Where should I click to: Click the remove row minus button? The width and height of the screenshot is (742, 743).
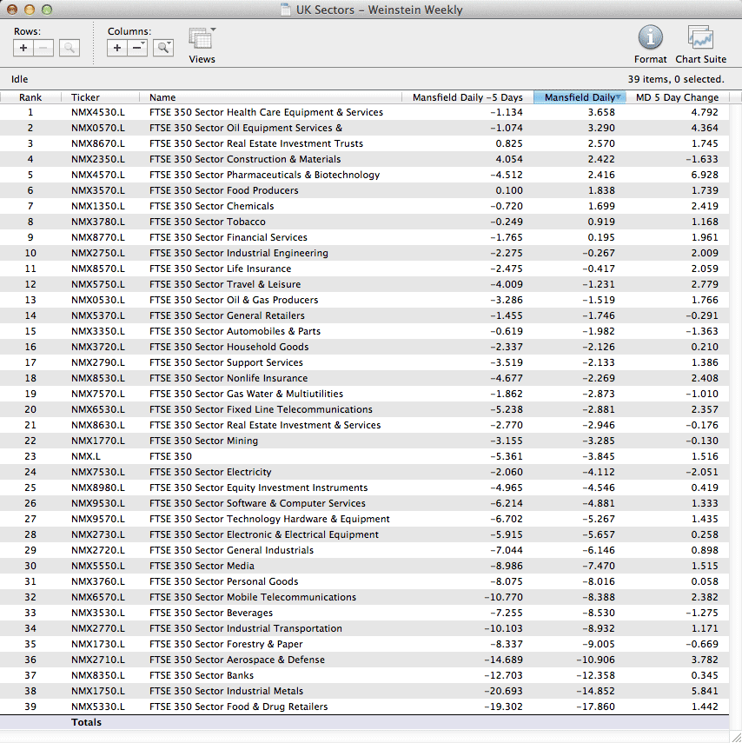pos(43,48)
